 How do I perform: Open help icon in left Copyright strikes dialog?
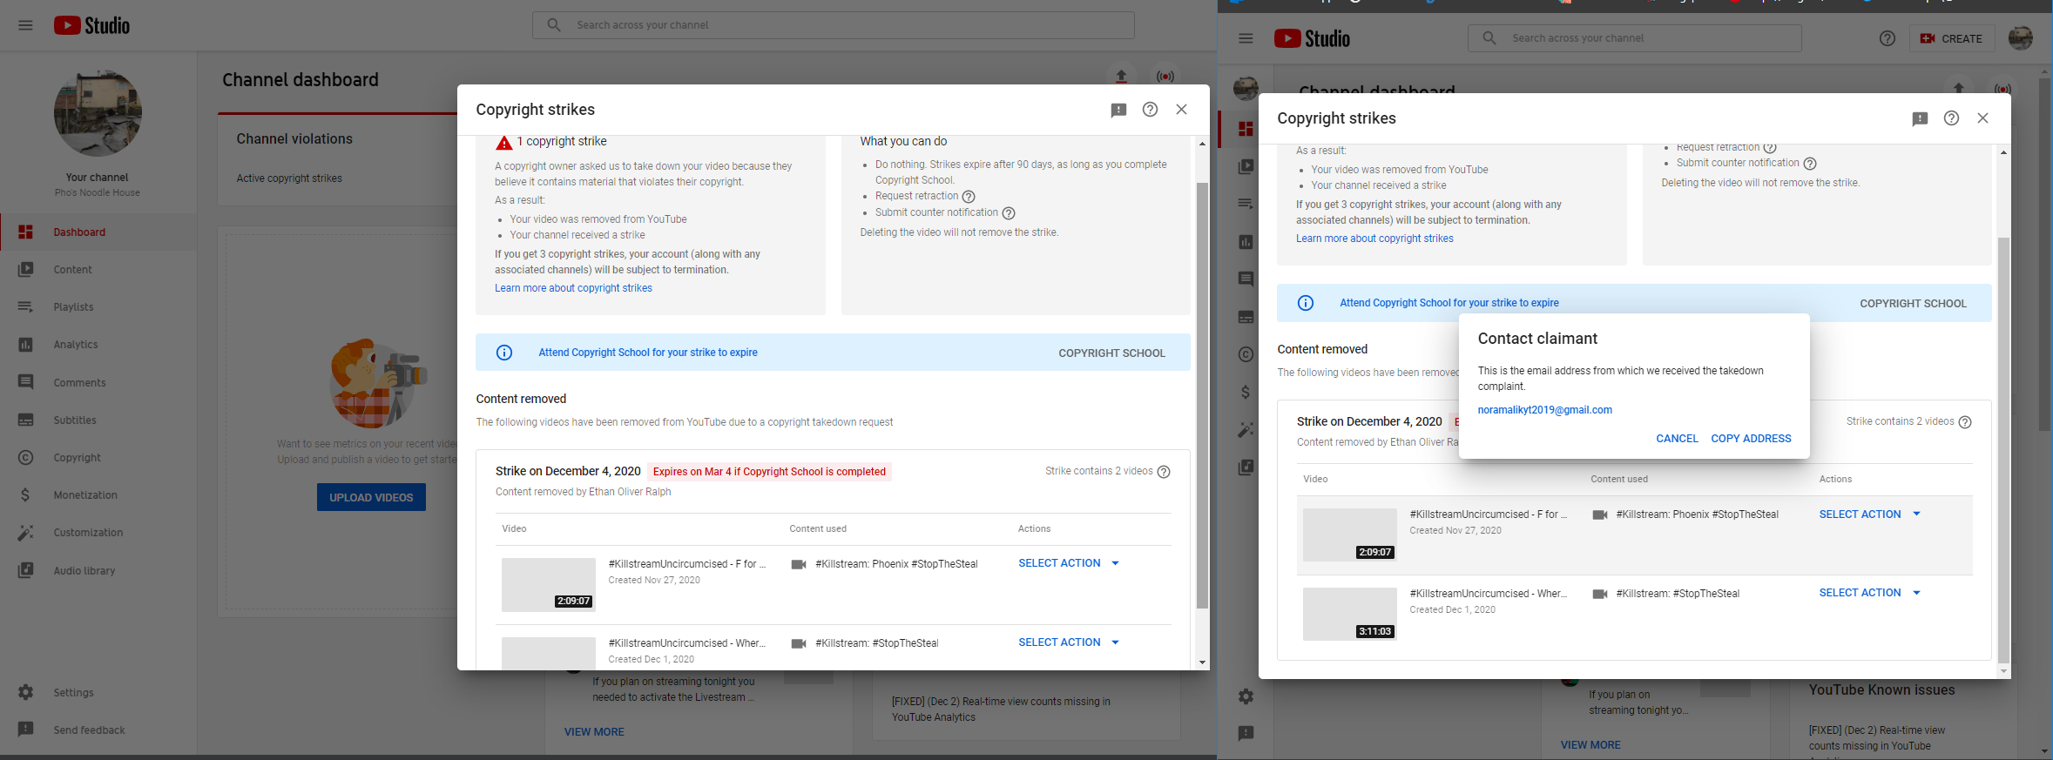1151,110
